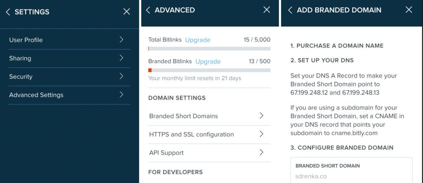Screen dimensions: 423x183
Task: Open Branded Short Domains settings
Action: tap(183, 116)
